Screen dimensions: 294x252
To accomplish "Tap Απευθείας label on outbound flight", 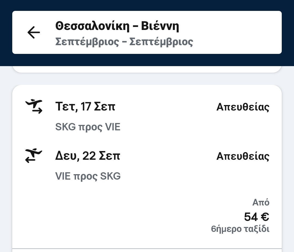I will click(243, 107).
